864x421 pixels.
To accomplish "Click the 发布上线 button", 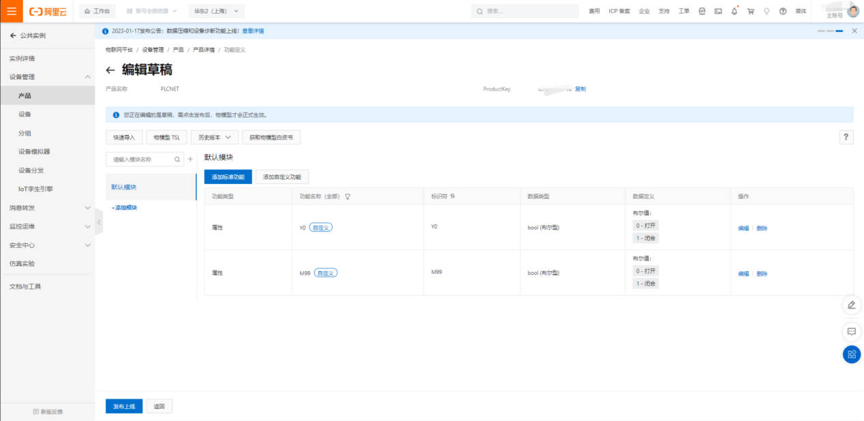I will coord(124,407).
